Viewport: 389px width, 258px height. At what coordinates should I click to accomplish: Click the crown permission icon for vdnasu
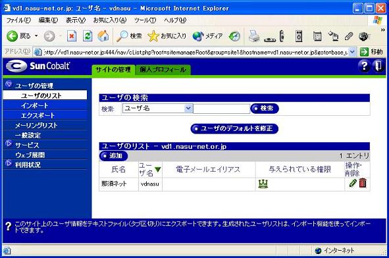tap(263, 184)
